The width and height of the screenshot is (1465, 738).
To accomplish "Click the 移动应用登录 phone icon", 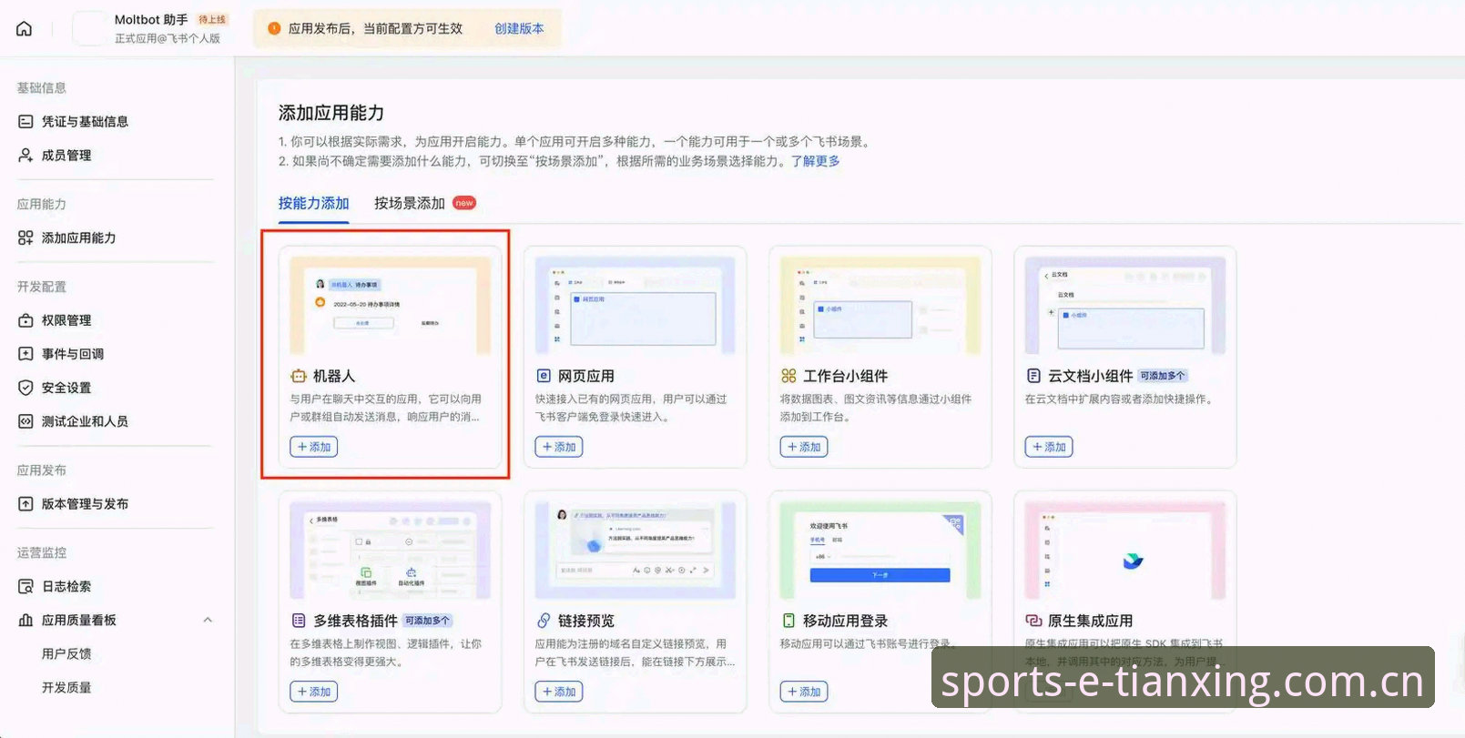I will tap(788, 621).
